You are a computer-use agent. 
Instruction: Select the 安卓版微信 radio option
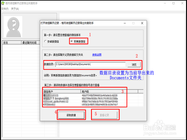(51, 42)
